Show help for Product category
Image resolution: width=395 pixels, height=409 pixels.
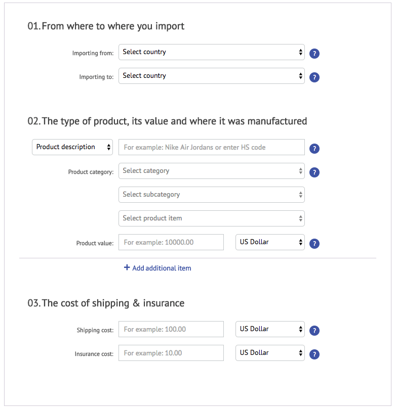(314, 172)
